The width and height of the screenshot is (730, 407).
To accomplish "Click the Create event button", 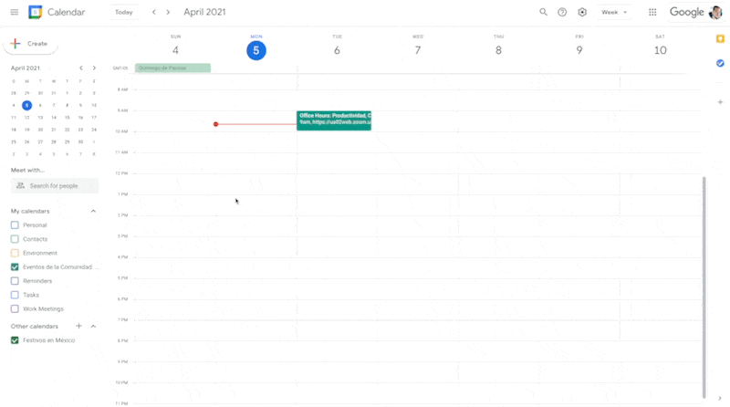I will tap(31, 43).
